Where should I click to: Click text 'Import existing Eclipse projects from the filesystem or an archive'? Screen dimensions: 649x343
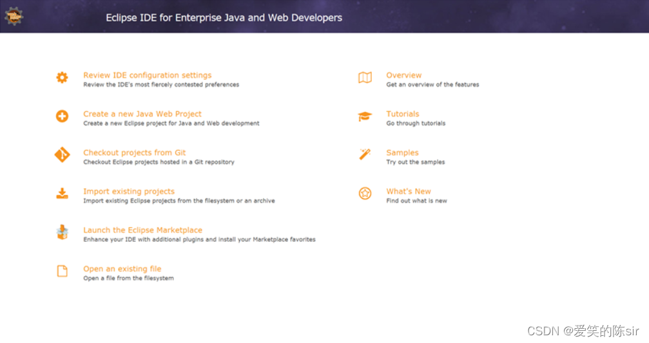[179, 201]
